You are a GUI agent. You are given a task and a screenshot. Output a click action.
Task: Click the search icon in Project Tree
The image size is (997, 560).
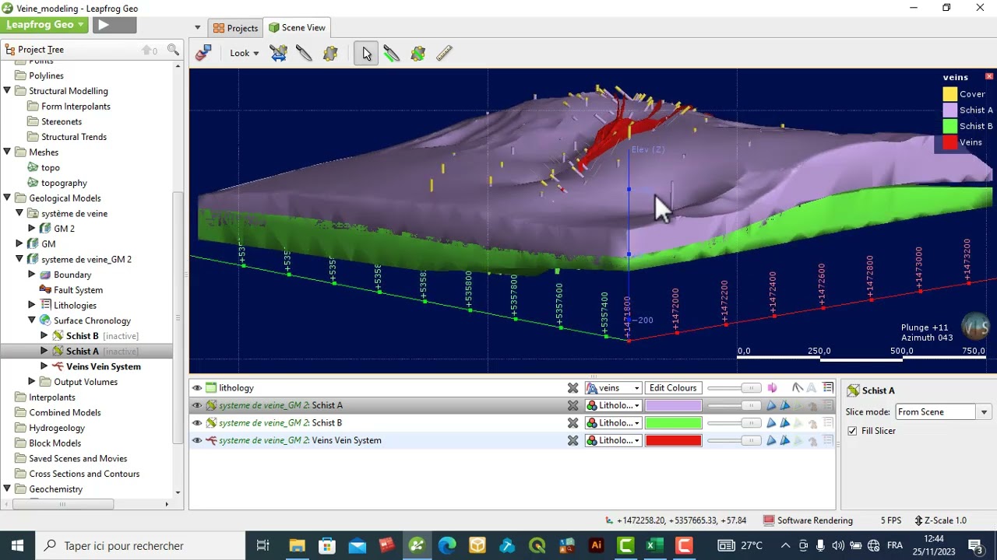coord(173,50)
